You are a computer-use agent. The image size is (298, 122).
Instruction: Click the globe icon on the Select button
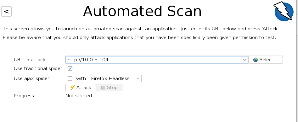(256, 60)
